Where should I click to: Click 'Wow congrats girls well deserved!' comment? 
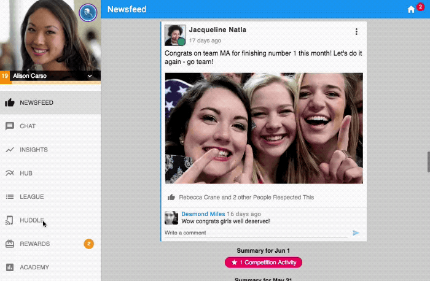pyautogui.click(x=225, y=221)
